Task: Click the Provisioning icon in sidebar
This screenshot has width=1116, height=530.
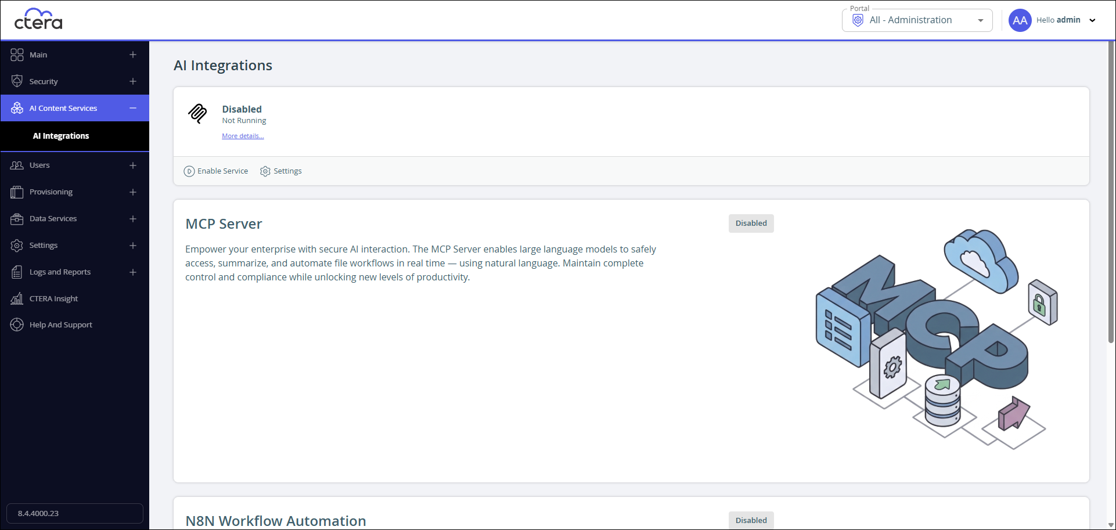Action: click(17, 192)
